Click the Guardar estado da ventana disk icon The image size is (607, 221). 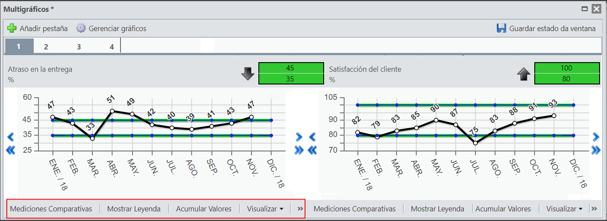tap(501, 28)
